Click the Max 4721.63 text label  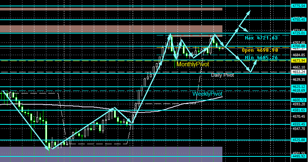click(261, 38)
